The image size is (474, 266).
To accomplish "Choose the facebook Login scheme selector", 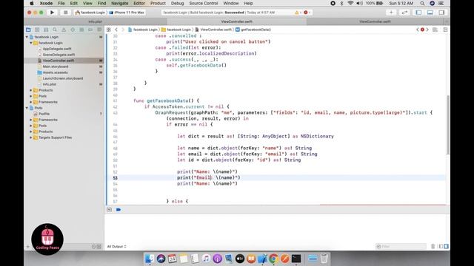I will [x=90, y=13].
